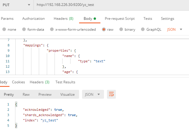Switch to the request Tests tab
The height and width of the screenshot is (130, 189).
(x=148, y=19)
